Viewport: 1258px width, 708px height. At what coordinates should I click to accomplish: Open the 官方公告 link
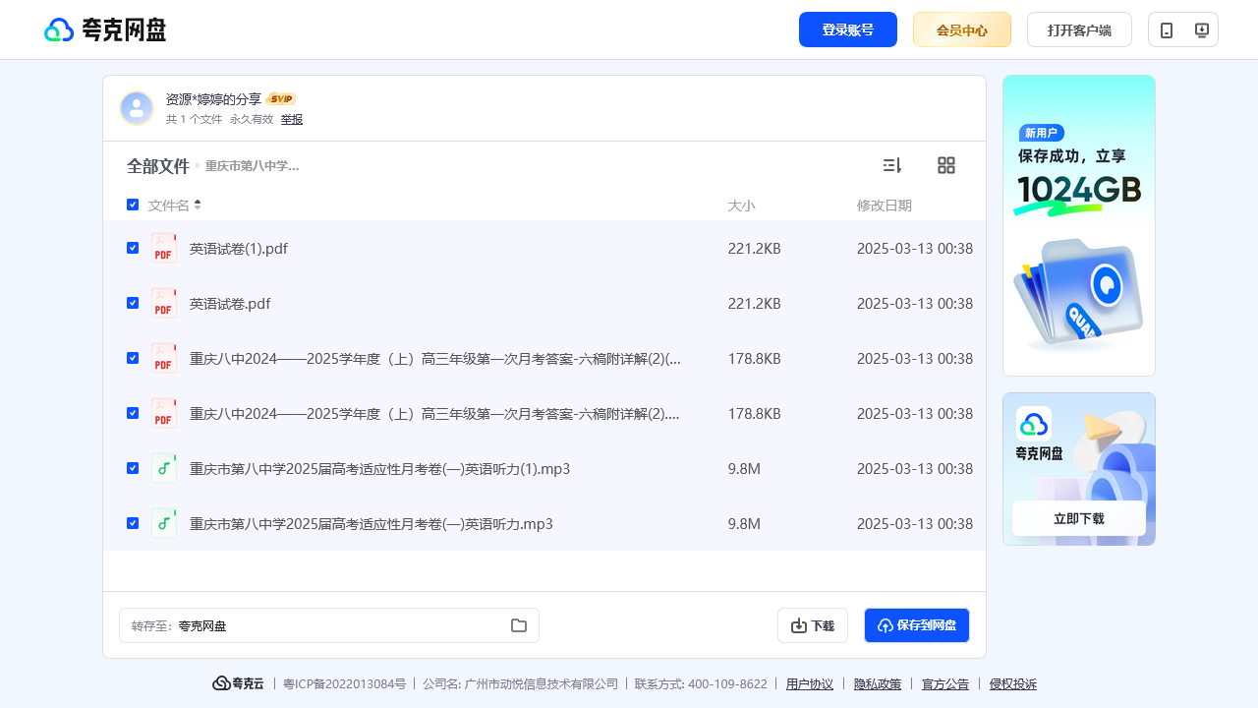(945, 684)
